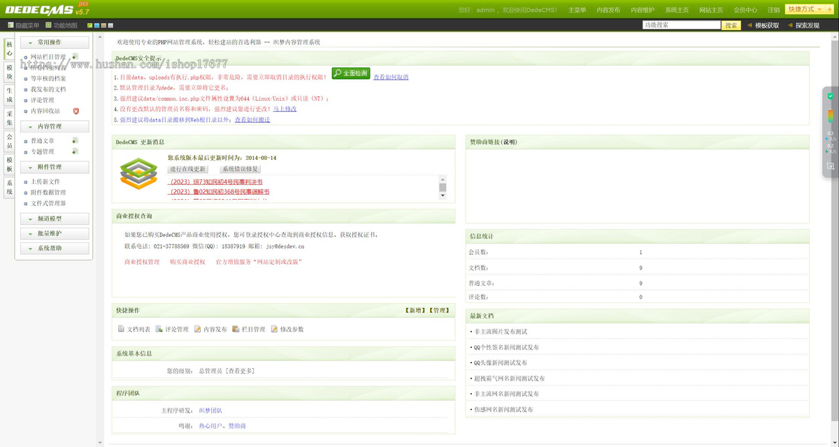Open 会员中心 in top navigation
The height and width of the screenshot is (447, 839).
745,10
